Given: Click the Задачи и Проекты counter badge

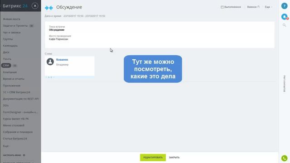Looking at the screenshot, I should point(31,26).
